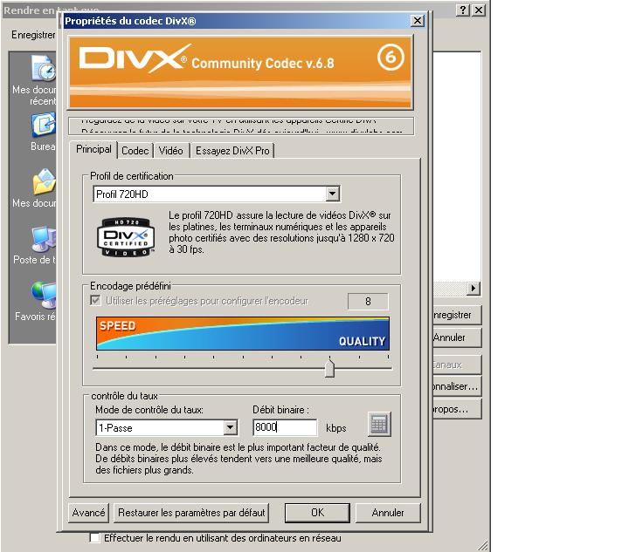629x552 pixels.
Task: Click the DivX Certified HD 720 logo
Action: coord(126,237)
